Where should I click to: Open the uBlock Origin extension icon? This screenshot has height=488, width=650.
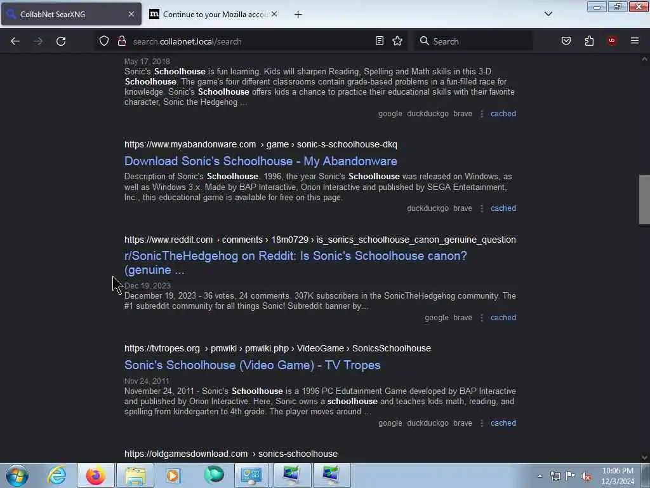(x=612, y=40)
